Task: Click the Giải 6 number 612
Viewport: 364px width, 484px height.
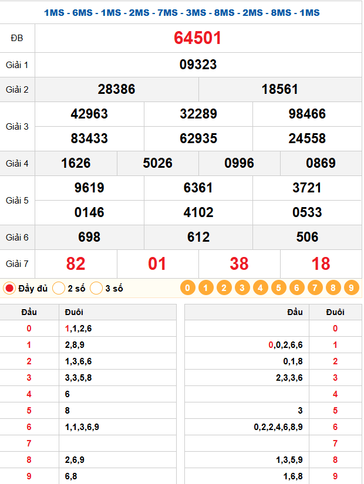Action: click(198, 237)
